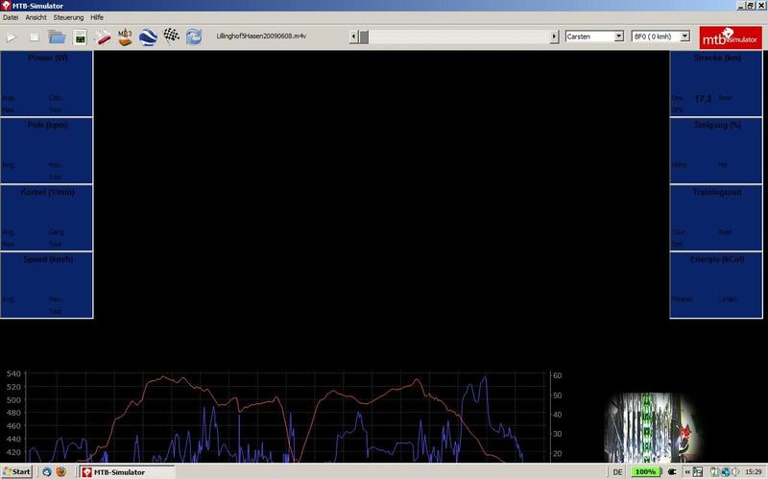Click the DE language indicator

click(x=617, y=472)
